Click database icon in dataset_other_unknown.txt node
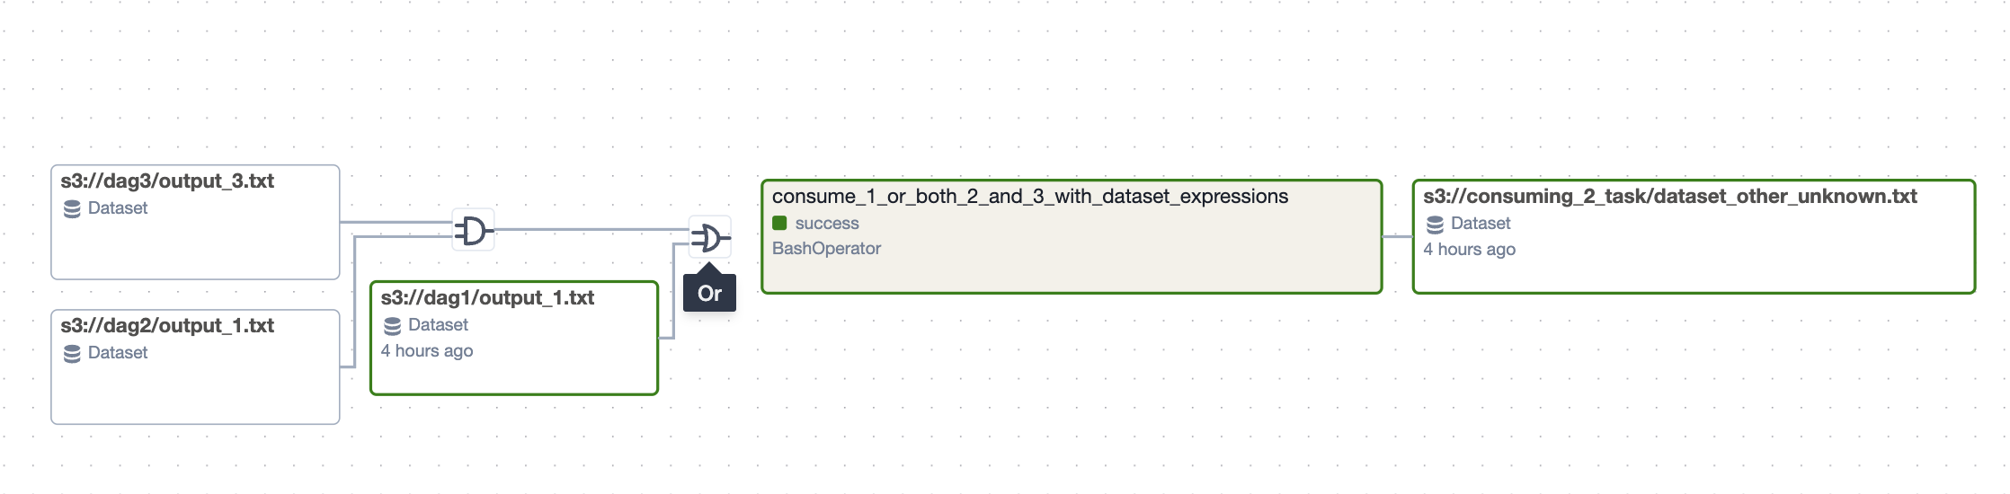This screenshot has width=2010, height=494. pyautogui.click(x=1435, y=224)
